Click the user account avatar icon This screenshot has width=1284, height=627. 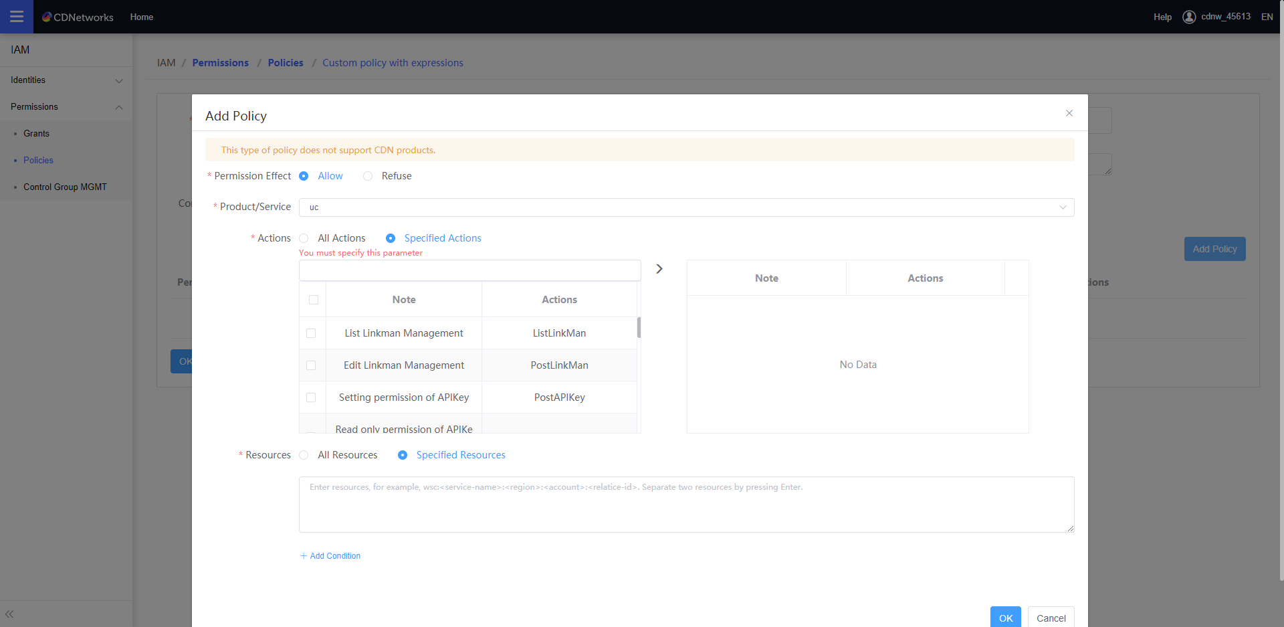[x=1189, y=17]
